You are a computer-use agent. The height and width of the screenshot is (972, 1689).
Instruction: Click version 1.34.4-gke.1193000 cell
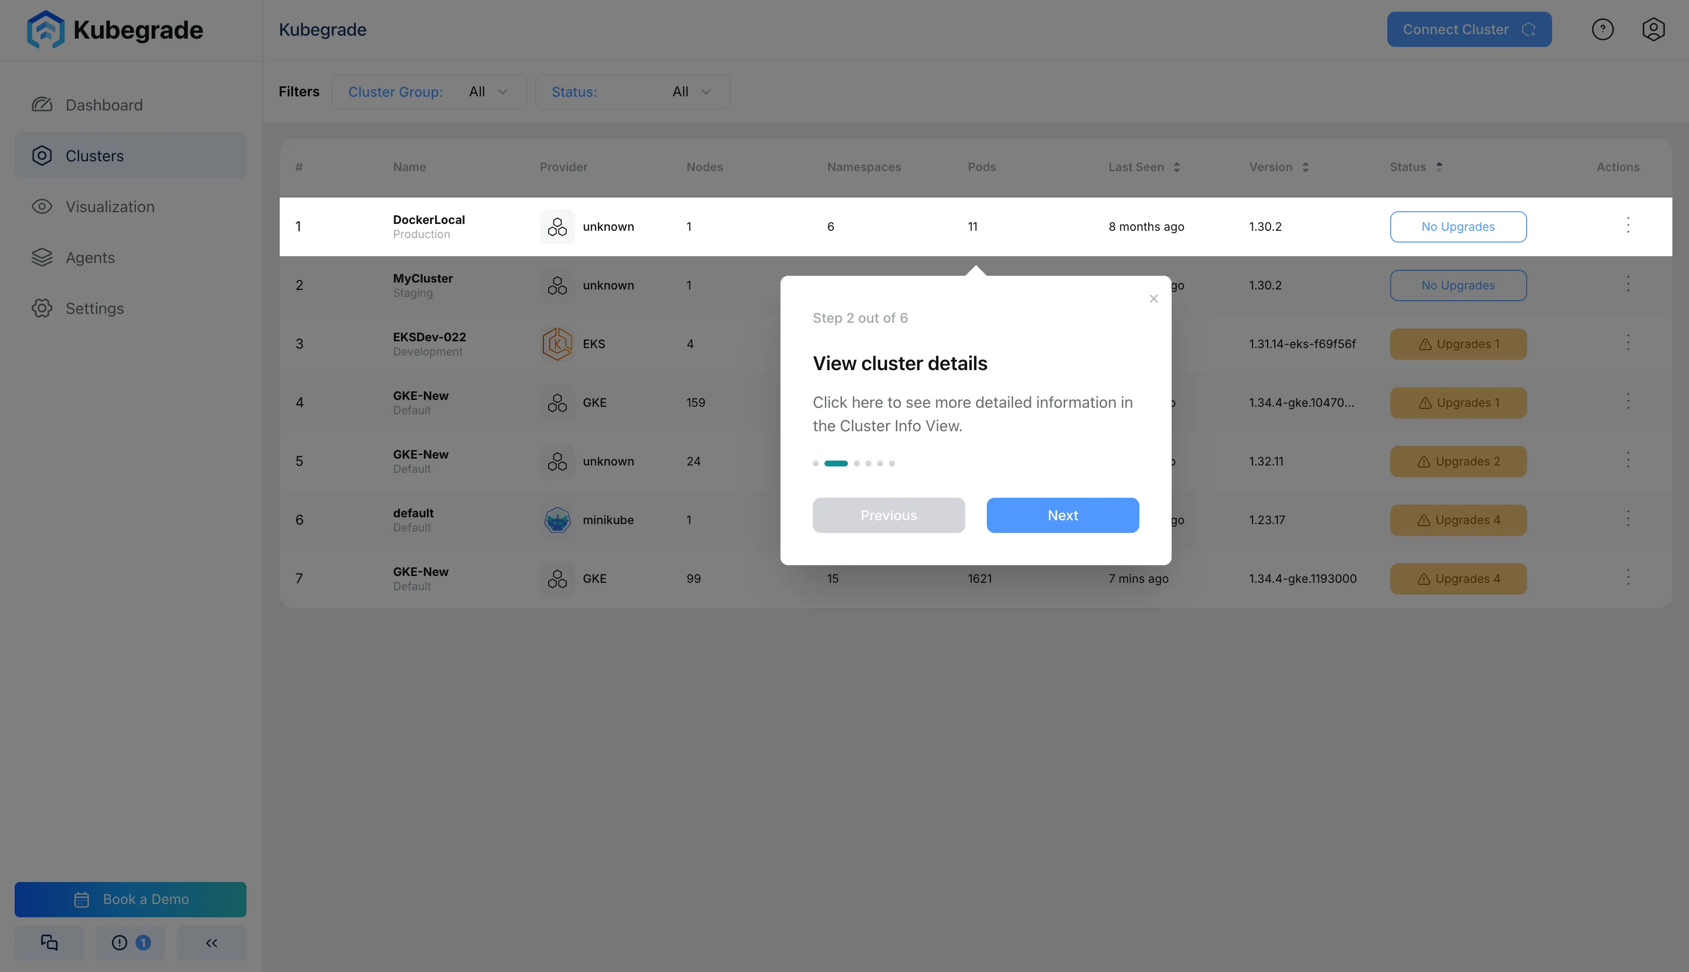(1303, 579)
